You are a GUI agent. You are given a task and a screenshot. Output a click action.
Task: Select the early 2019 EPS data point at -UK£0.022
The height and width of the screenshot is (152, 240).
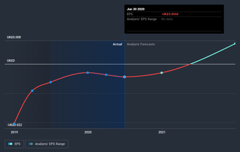[14, 124]
